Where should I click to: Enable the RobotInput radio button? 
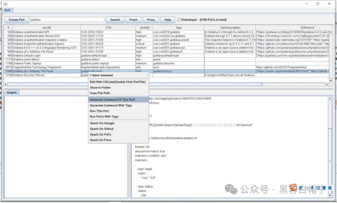click(x=178, y=20)
